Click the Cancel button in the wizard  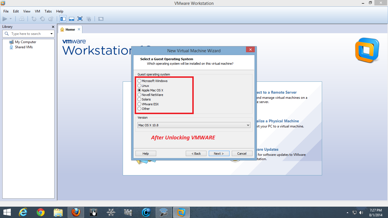(x=242, y=154)
